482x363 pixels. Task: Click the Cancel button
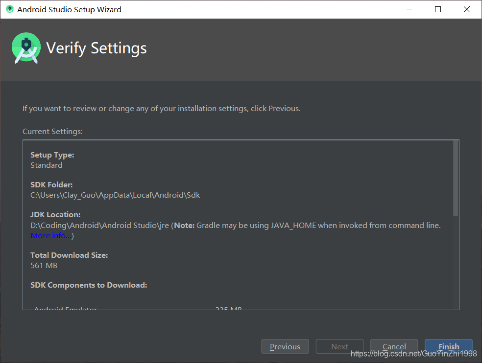point(394,346)
